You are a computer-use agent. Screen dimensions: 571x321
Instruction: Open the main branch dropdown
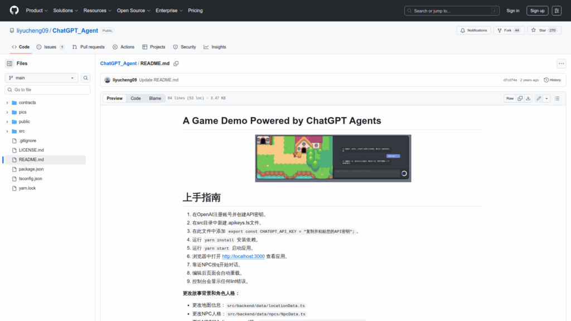(42, 78)
